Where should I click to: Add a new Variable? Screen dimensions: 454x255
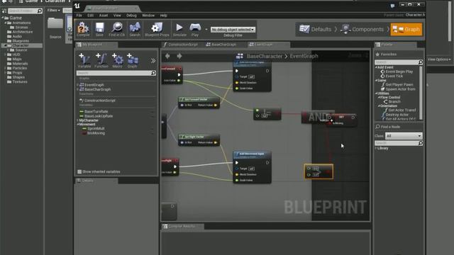tap(84, 60)
